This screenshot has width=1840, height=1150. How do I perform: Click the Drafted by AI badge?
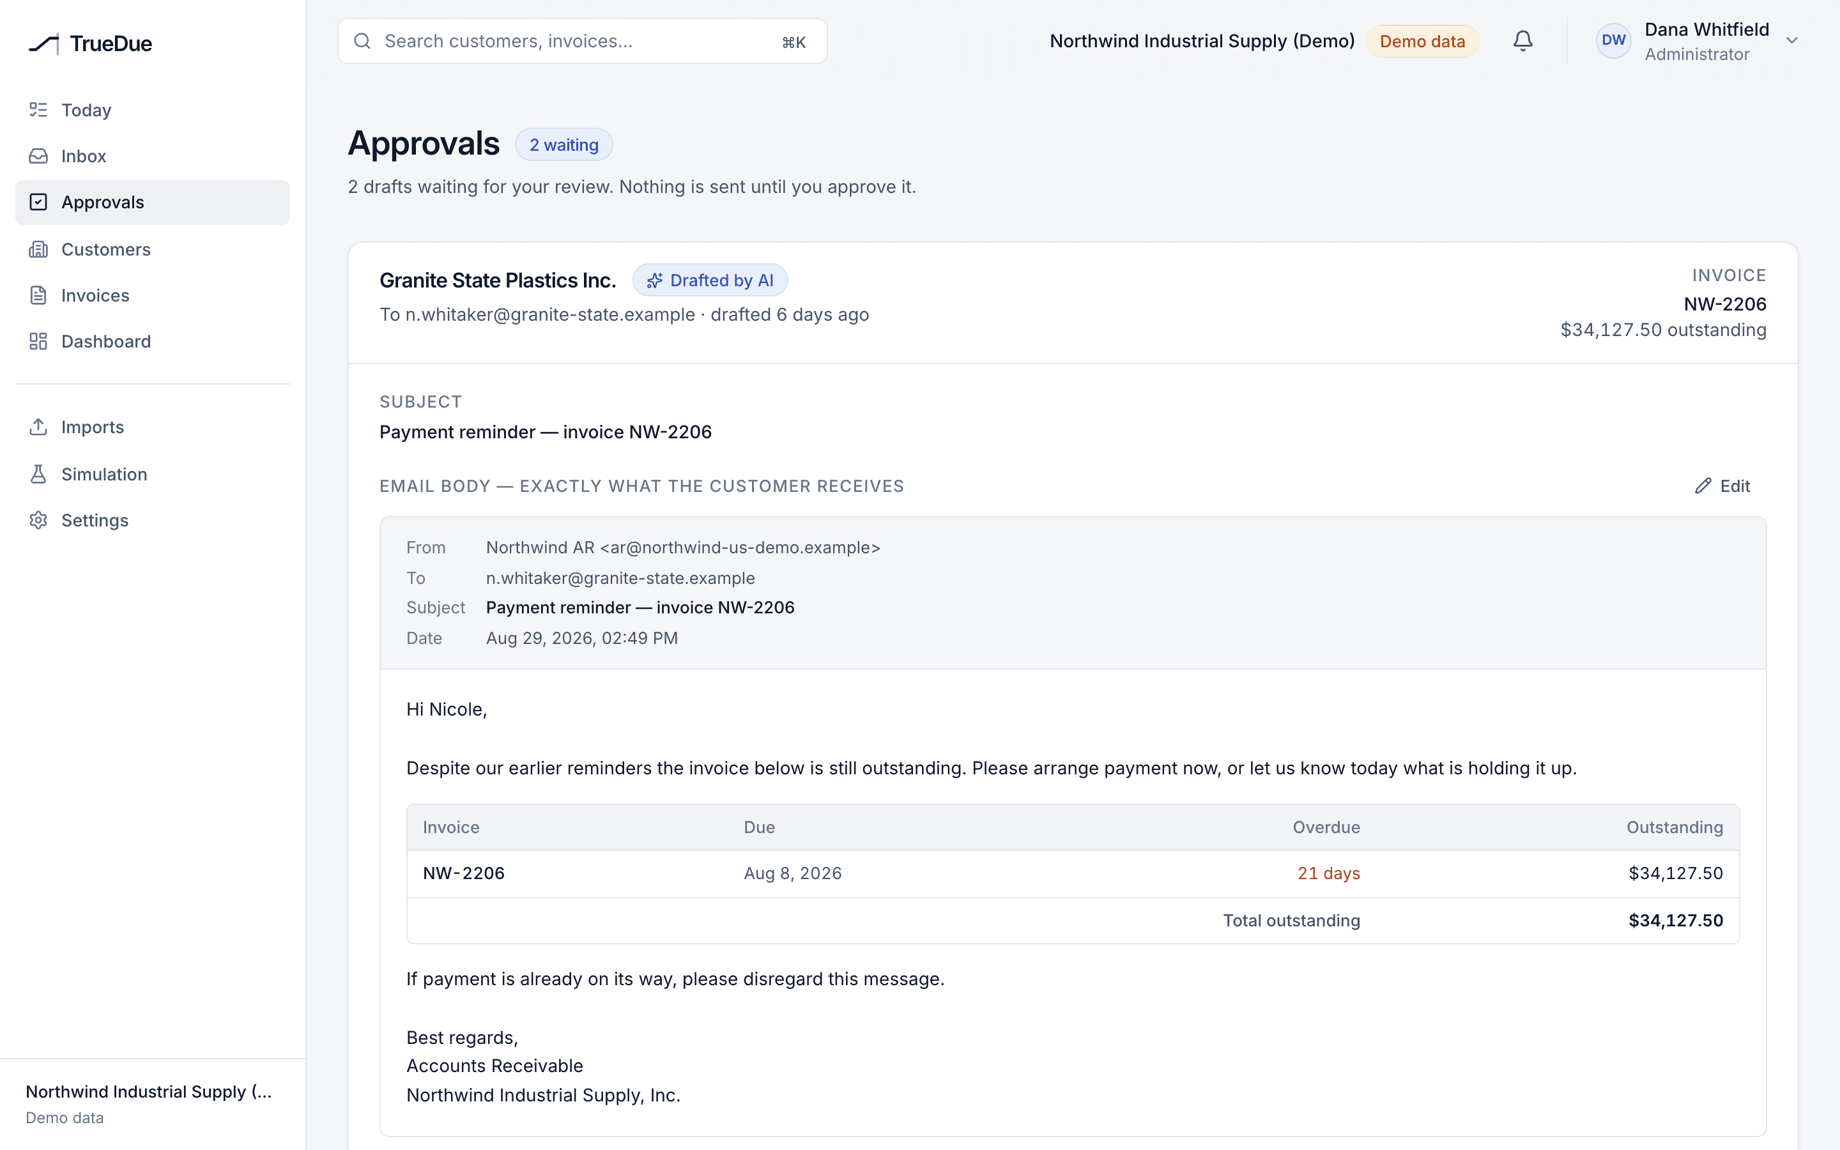709,280
